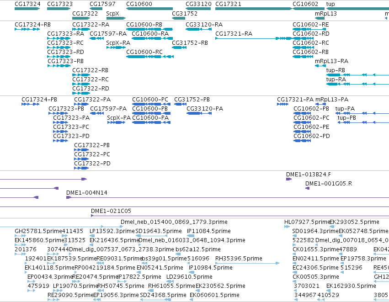Click EST HL07927.5prime
Screen dimensions: 389x302
[x=287, y=226]
